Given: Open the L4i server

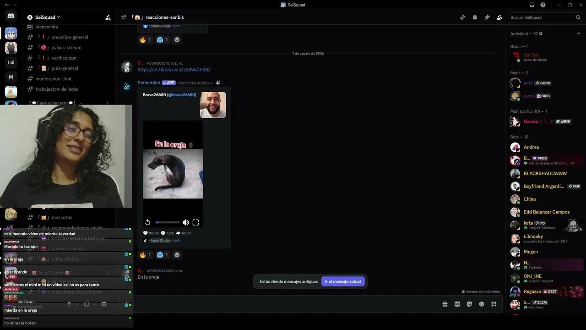Looking at the screenshot, I should click(x=11, y=62).
